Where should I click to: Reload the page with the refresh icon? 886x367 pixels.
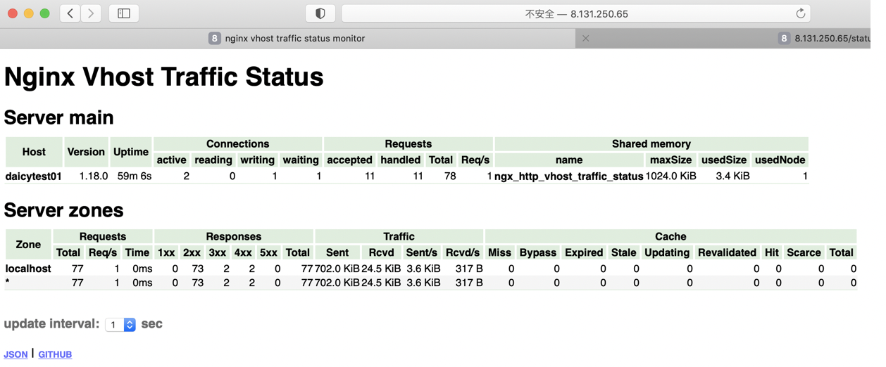click(801, 13)
